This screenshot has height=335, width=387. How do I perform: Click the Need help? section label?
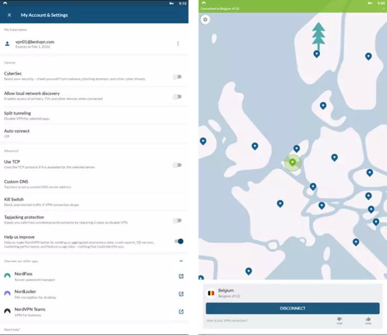(12, 329)
